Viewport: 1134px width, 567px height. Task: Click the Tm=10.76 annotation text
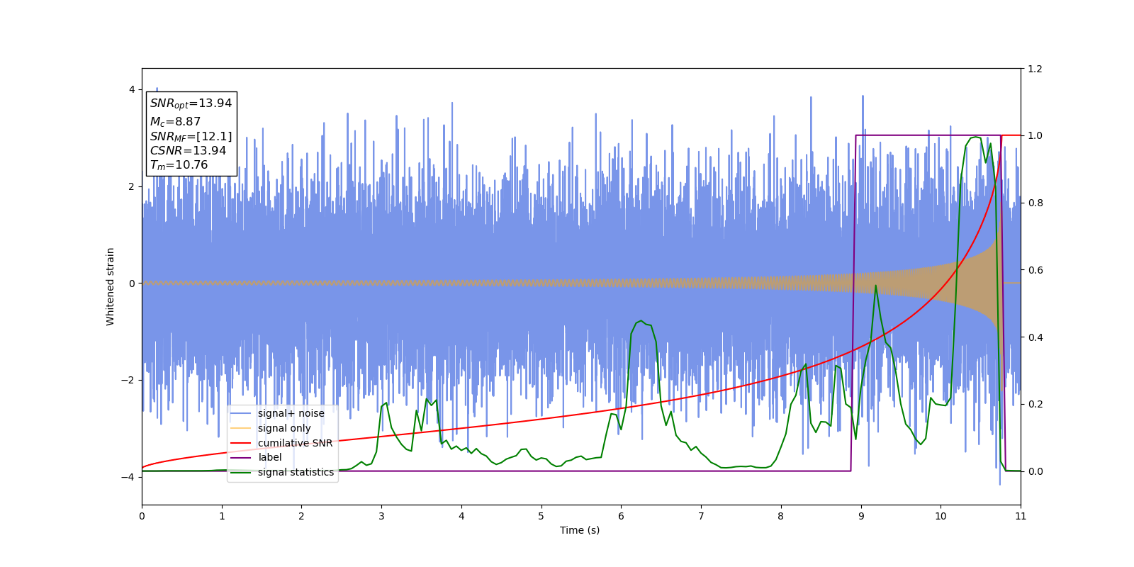[179, 165]
